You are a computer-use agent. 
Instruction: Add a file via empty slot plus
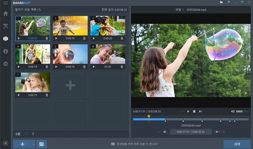pos(70,85)
